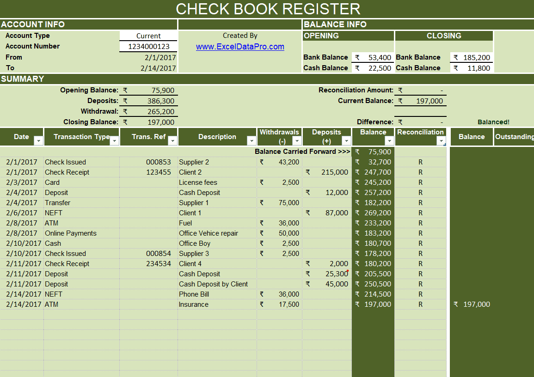This screenshot has width=534, height=377.
Task: Select the Cash Deposit by Client cell
Action: pos(217,284)
